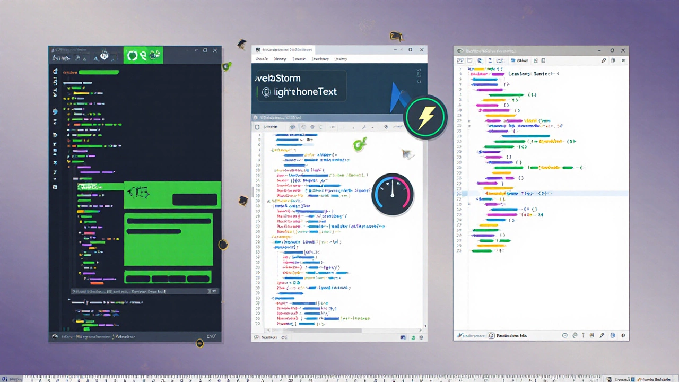Click the webStorm banner text
This screenshot has height=382, width=679.
[278, 79]
